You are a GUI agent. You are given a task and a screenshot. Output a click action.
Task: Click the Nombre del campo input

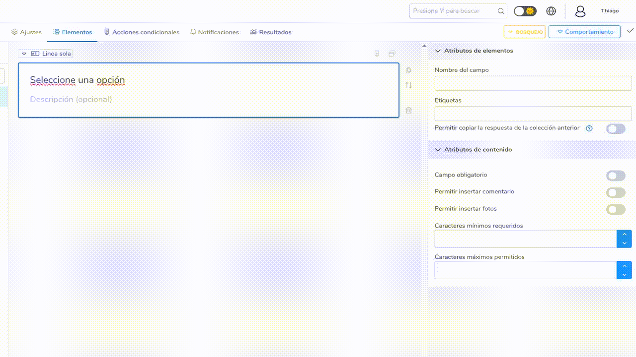pos(533,83)
